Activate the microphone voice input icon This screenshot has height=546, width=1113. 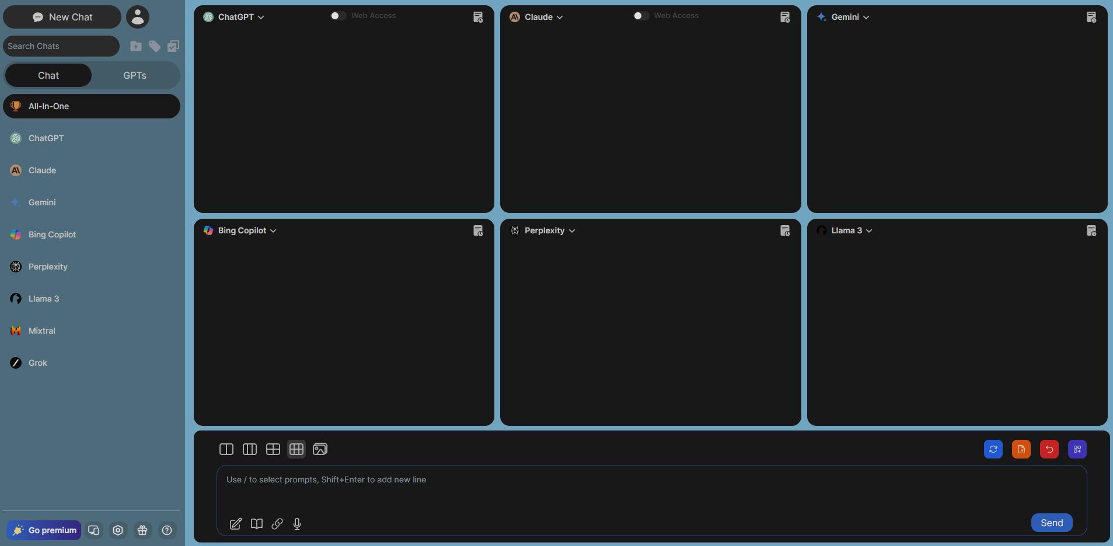(x=297, y=524)
